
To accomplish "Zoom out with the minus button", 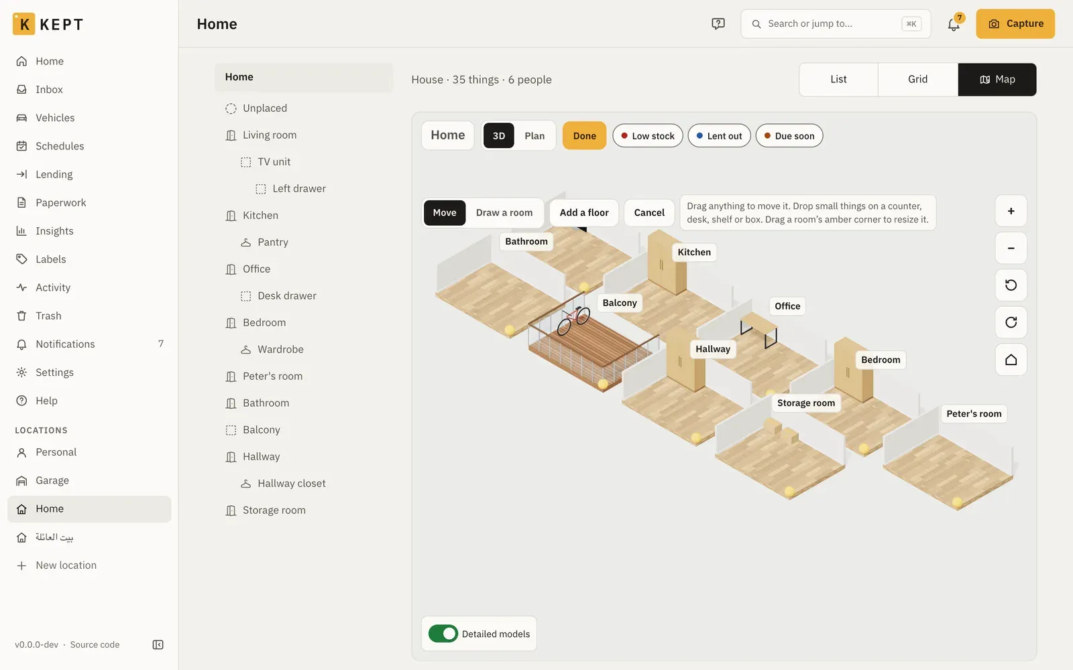I will click(x=1011, y=248).
